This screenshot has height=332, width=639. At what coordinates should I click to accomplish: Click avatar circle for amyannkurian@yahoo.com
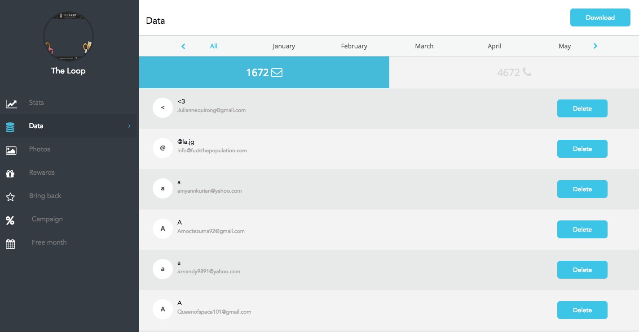pos(163,189)
